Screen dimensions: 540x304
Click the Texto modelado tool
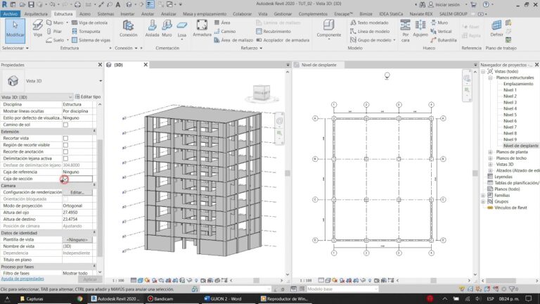369,23
